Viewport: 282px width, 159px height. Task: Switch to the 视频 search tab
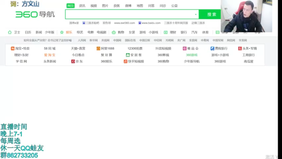click(x=93, y=6)
